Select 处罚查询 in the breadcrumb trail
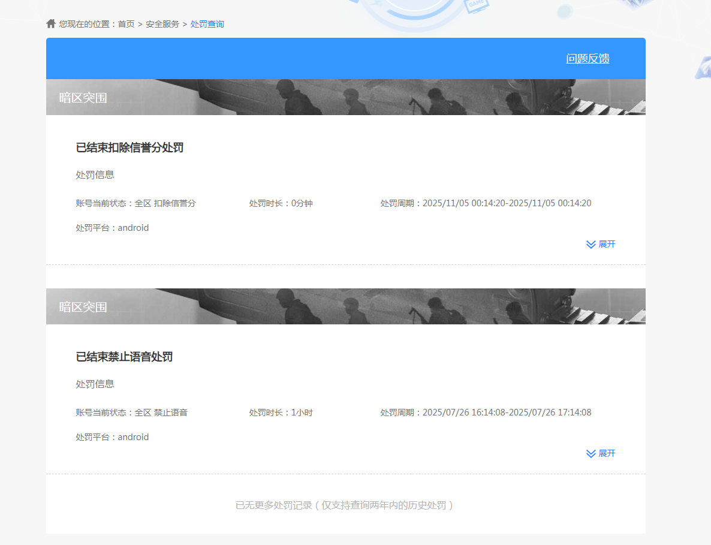Viewport: 711px width, 545px height. [207, 25]
